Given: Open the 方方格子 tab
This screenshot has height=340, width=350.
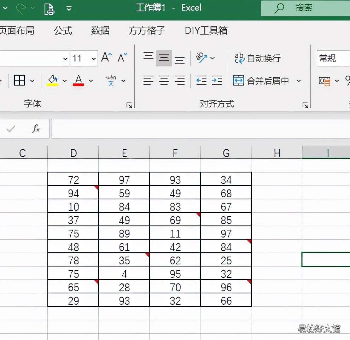Looking at the screenshot, I should click(x=147, y=30).
